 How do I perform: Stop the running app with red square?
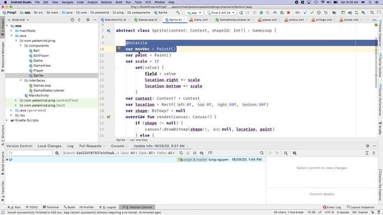click(x=288, y=13)
